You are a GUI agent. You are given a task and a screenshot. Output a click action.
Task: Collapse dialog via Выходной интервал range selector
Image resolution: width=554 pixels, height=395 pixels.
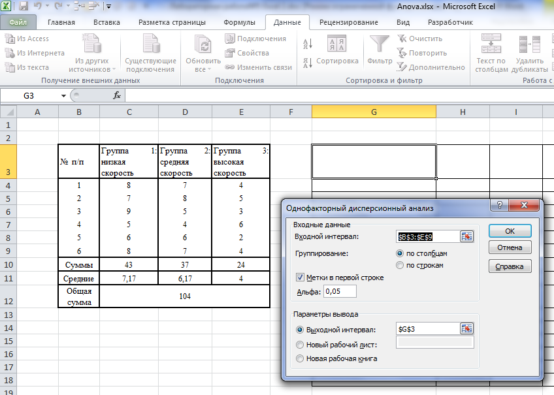pos(466,329)
